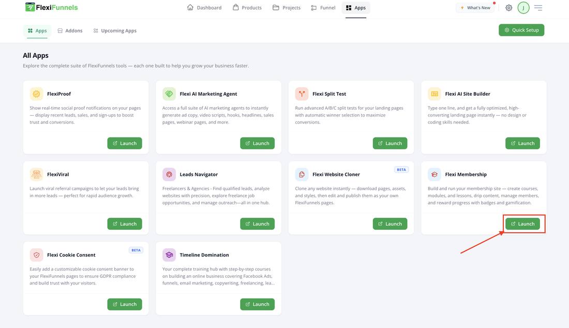Click the FlexiFunnels logo
Image resolution: width=569 pixels, height=328 pixels.
click(51, 7)
